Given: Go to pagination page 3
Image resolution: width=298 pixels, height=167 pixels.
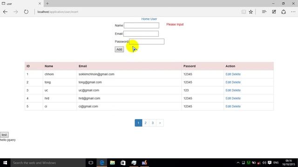Looking at the screenshot, I should pos(153,123).
